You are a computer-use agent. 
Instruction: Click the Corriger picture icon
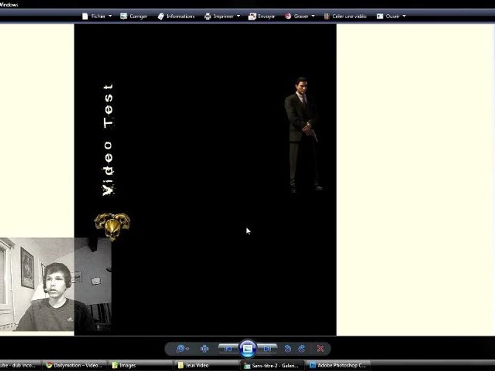click(124, 16)
